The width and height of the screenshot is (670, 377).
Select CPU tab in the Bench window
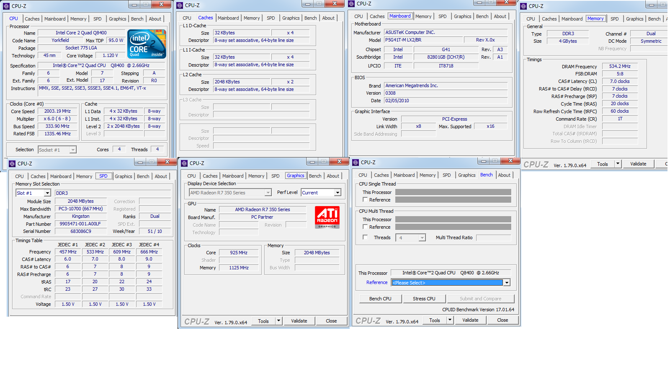[x=363, y=175]
